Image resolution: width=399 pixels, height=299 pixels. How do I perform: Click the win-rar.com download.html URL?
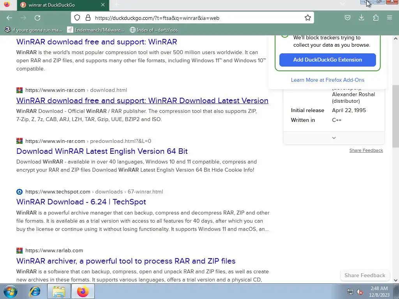pos(76,90)
